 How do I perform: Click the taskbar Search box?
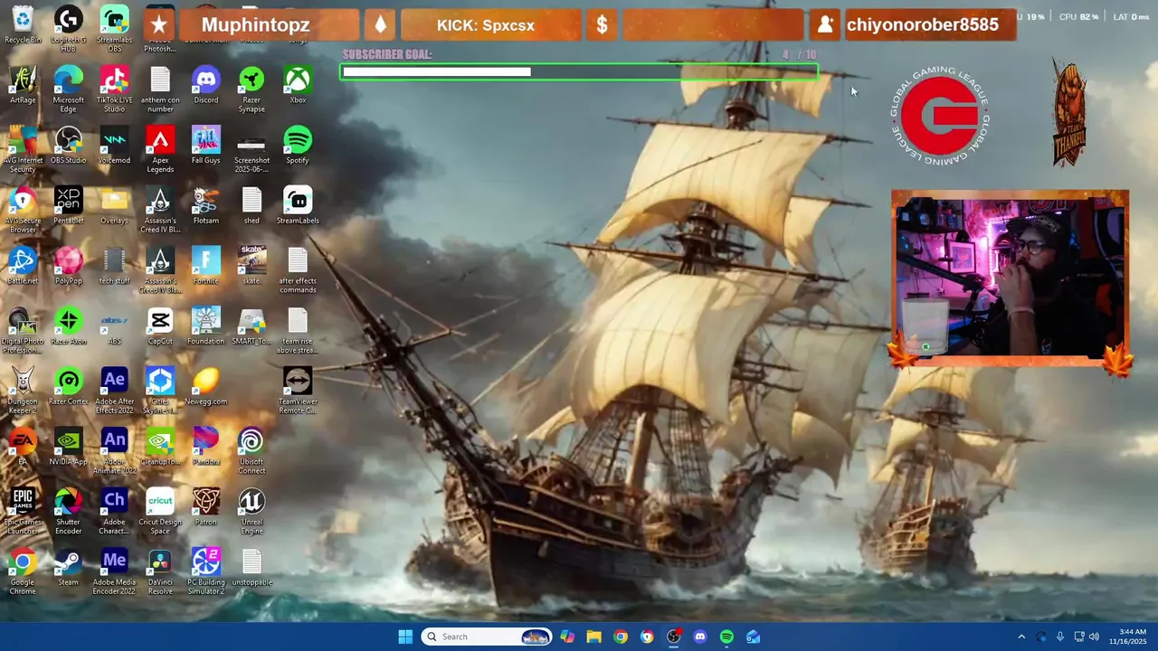point(488,637)
